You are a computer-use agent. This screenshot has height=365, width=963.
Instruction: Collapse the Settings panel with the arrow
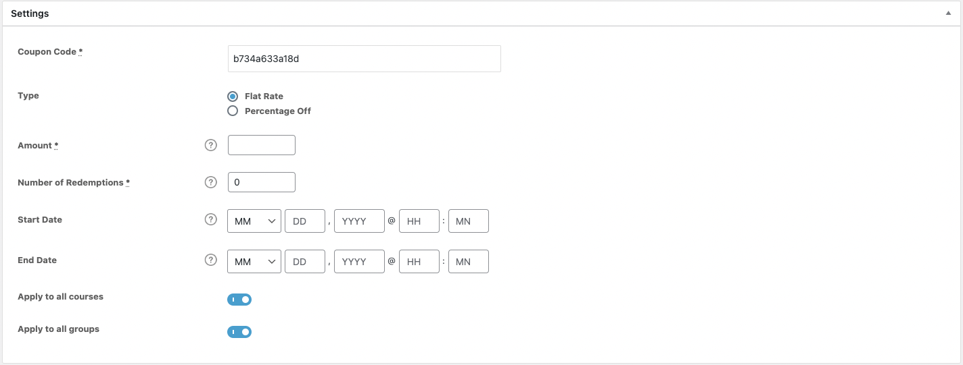[949, 13]
